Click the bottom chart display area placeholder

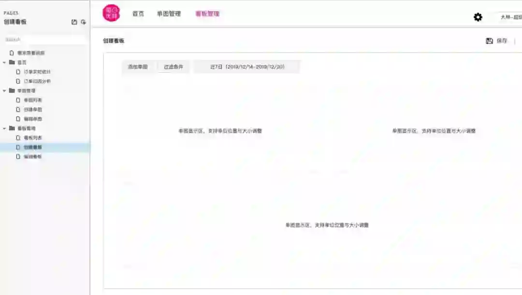(327, 225)
